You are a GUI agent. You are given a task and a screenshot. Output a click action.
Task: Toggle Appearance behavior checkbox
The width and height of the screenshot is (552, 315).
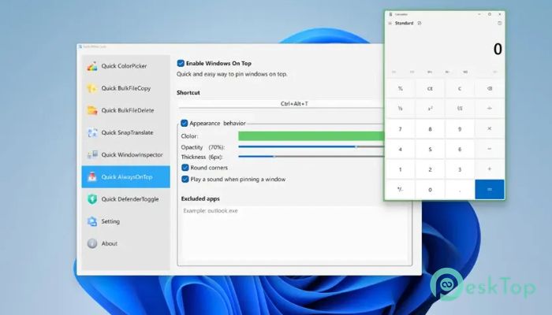184,123
